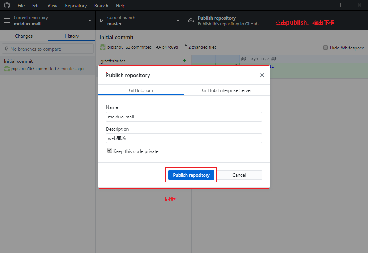
Task: Select the .gitattributes file row
Action: [144, 61]
